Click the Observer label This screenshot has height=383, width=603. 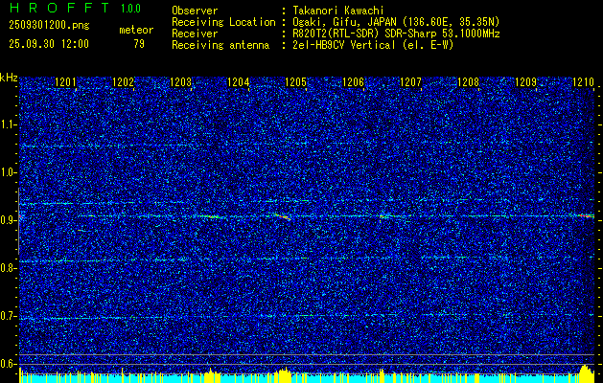point(195,11)
